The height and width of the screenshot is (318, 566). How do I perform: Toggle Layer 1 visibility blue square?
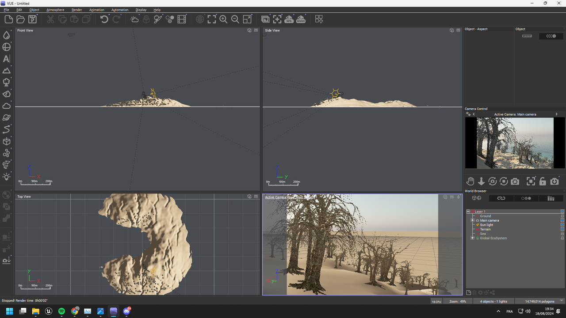coord(562,212)
